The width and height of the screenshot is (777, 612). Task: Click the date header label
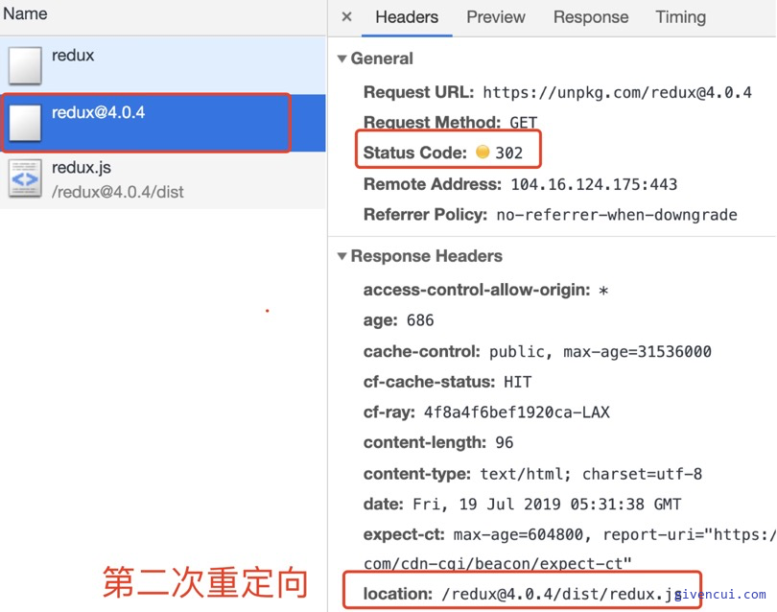click(384, 505)
